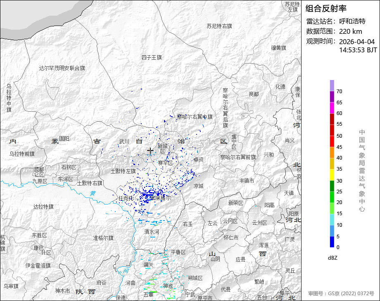Click the magenta 60–65 dBZ legend swatch
Viewport: 380px width, 301px height.
(x=332, y=108)
